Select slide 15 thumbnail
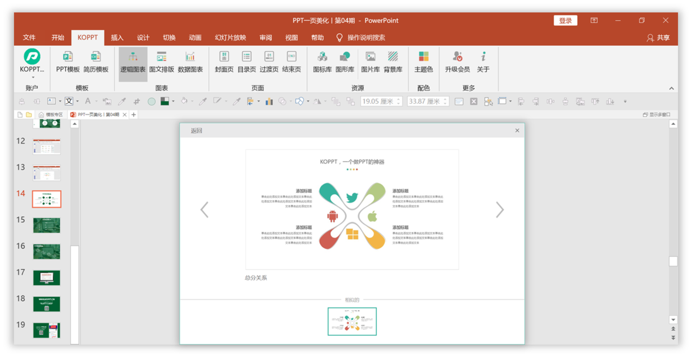 tap(47, 225)
